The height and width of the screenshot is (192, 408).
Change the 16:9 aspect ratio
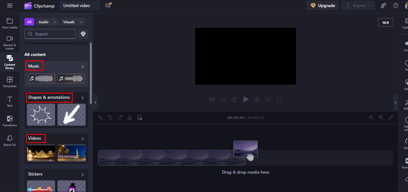click(x=385, y=22)
